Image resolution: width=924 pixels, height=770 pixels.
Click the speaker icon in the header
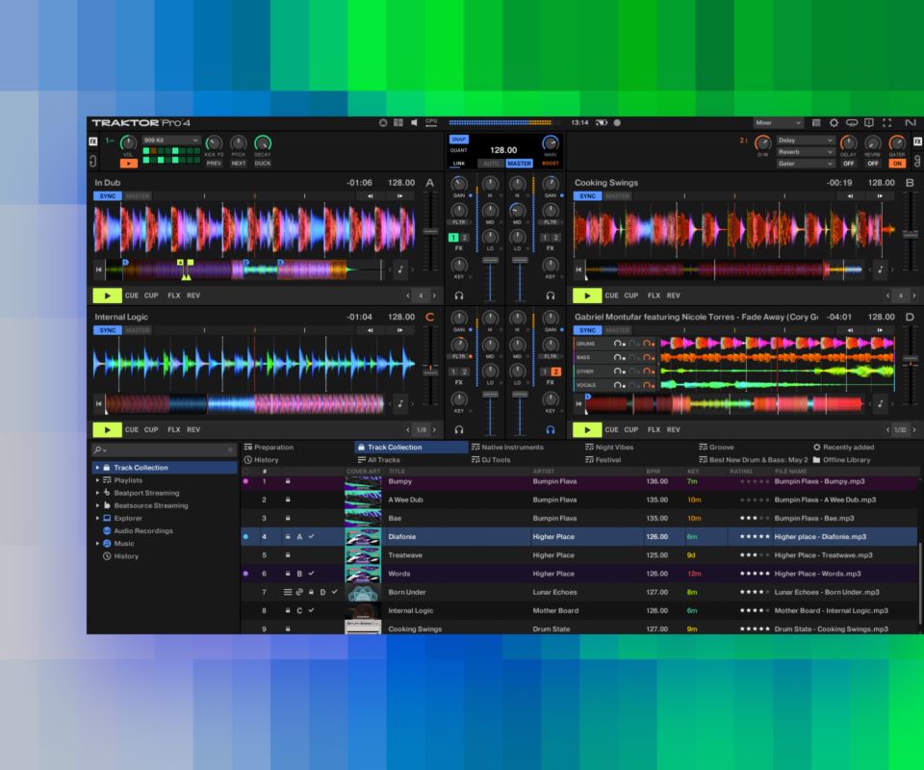point(414,123)
